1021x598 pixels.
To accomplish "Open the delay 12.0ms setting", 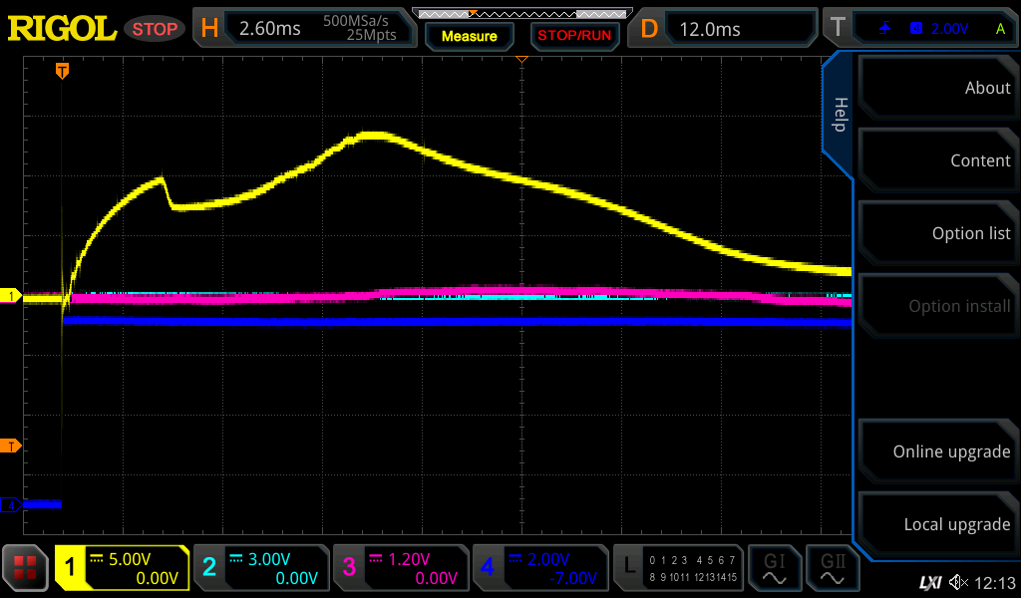I will 725,29.
